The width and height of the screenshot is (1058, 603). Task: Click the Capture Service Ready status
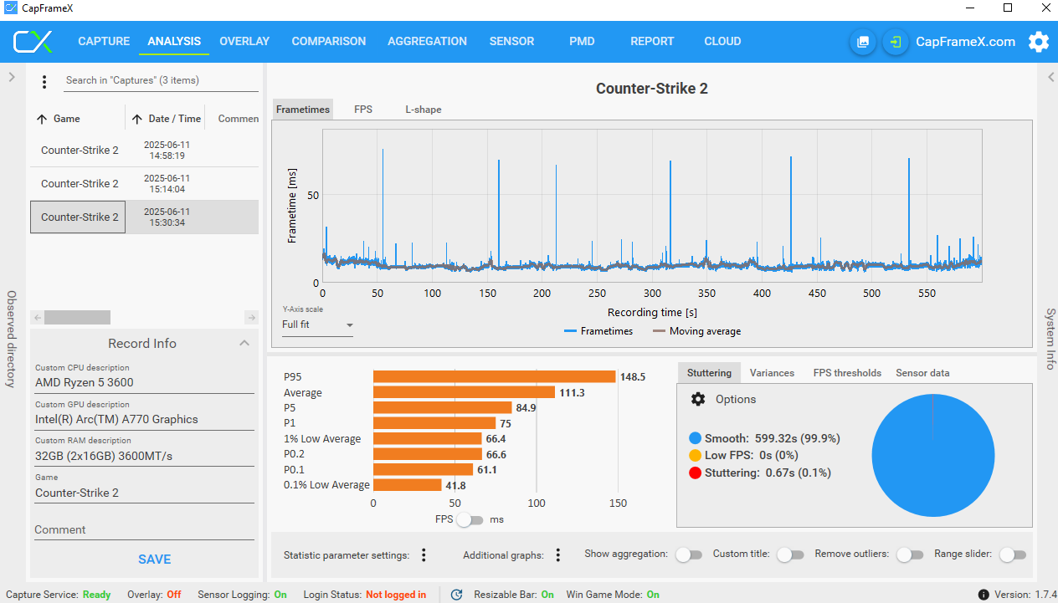click(97, 595)
